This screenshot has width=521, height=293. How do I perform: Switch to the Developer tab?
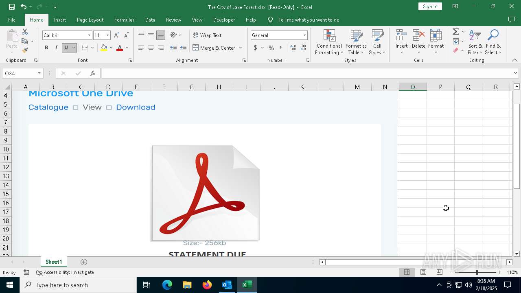224,20
